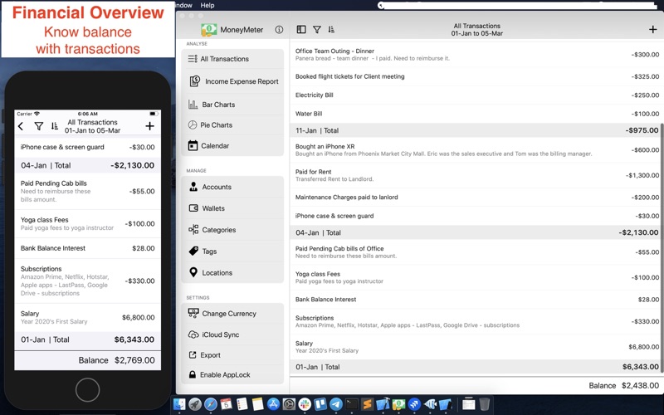Select the Electricity Bill transaction
This screenshot has height=415, width=664.
click(476, 95)
